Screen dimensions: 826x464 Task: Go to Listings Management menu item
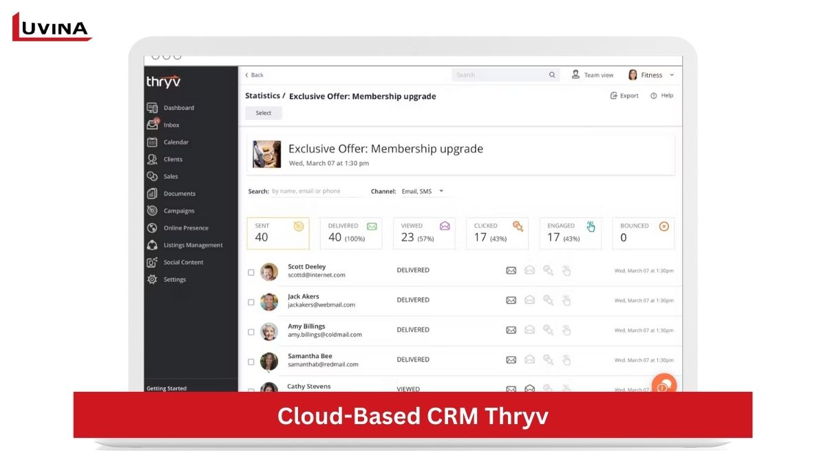[x=193, y=245]
